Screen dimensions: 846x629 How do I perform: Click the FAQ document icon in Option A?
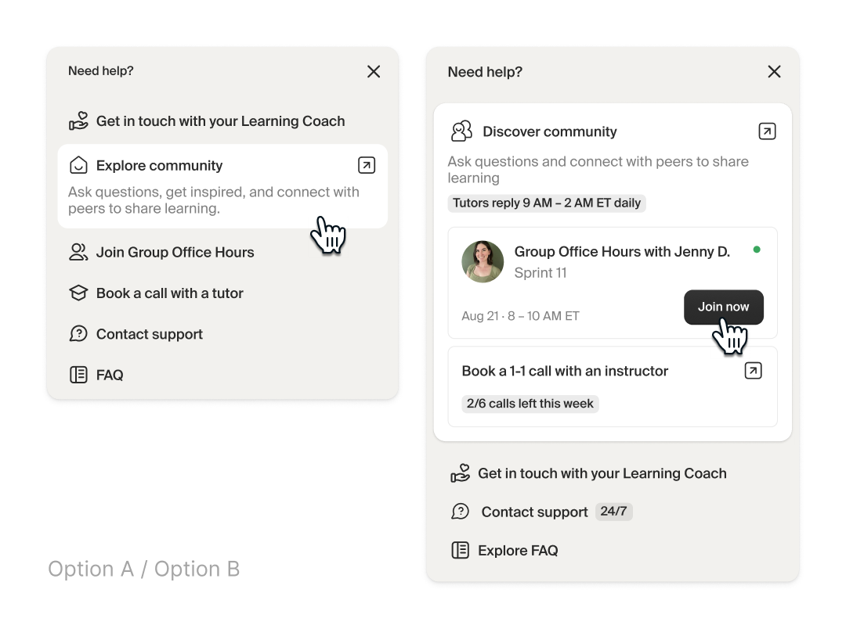[78, 374]
